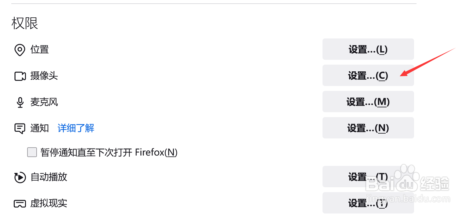The image size is (476, 215).
Task: Open the 自动播放 settings button
Action: [368, 177]
